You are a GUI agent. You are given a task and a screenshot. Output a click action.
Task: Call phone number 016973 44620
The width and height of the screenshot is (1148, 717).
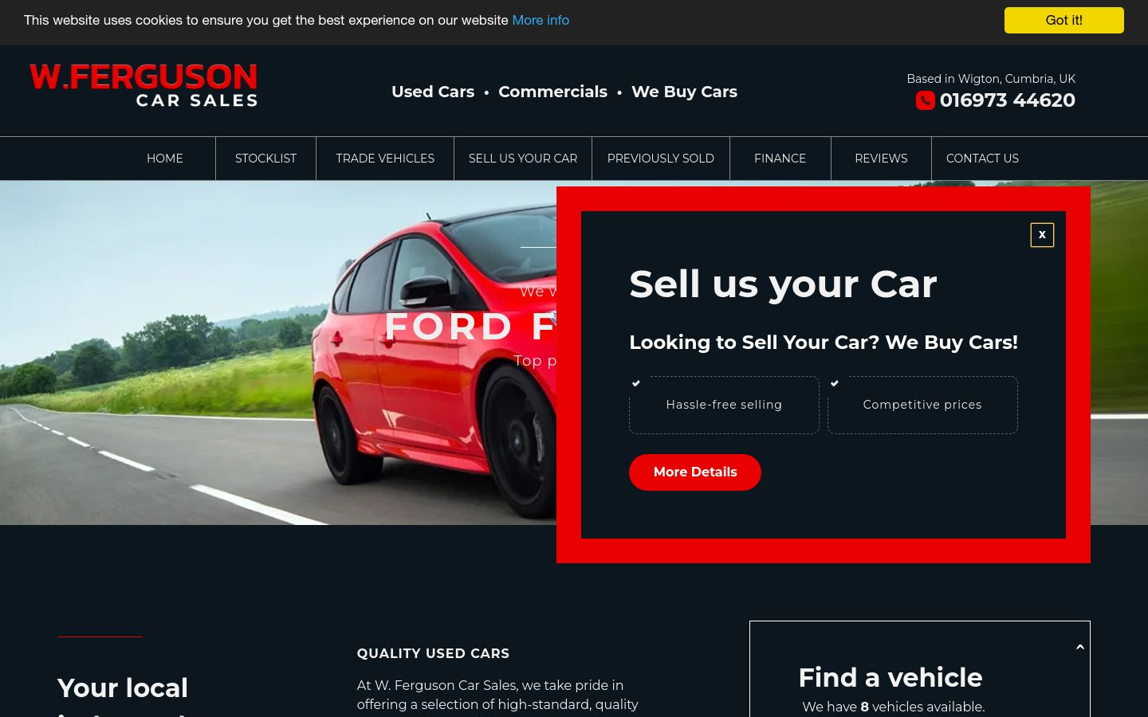1007,100
